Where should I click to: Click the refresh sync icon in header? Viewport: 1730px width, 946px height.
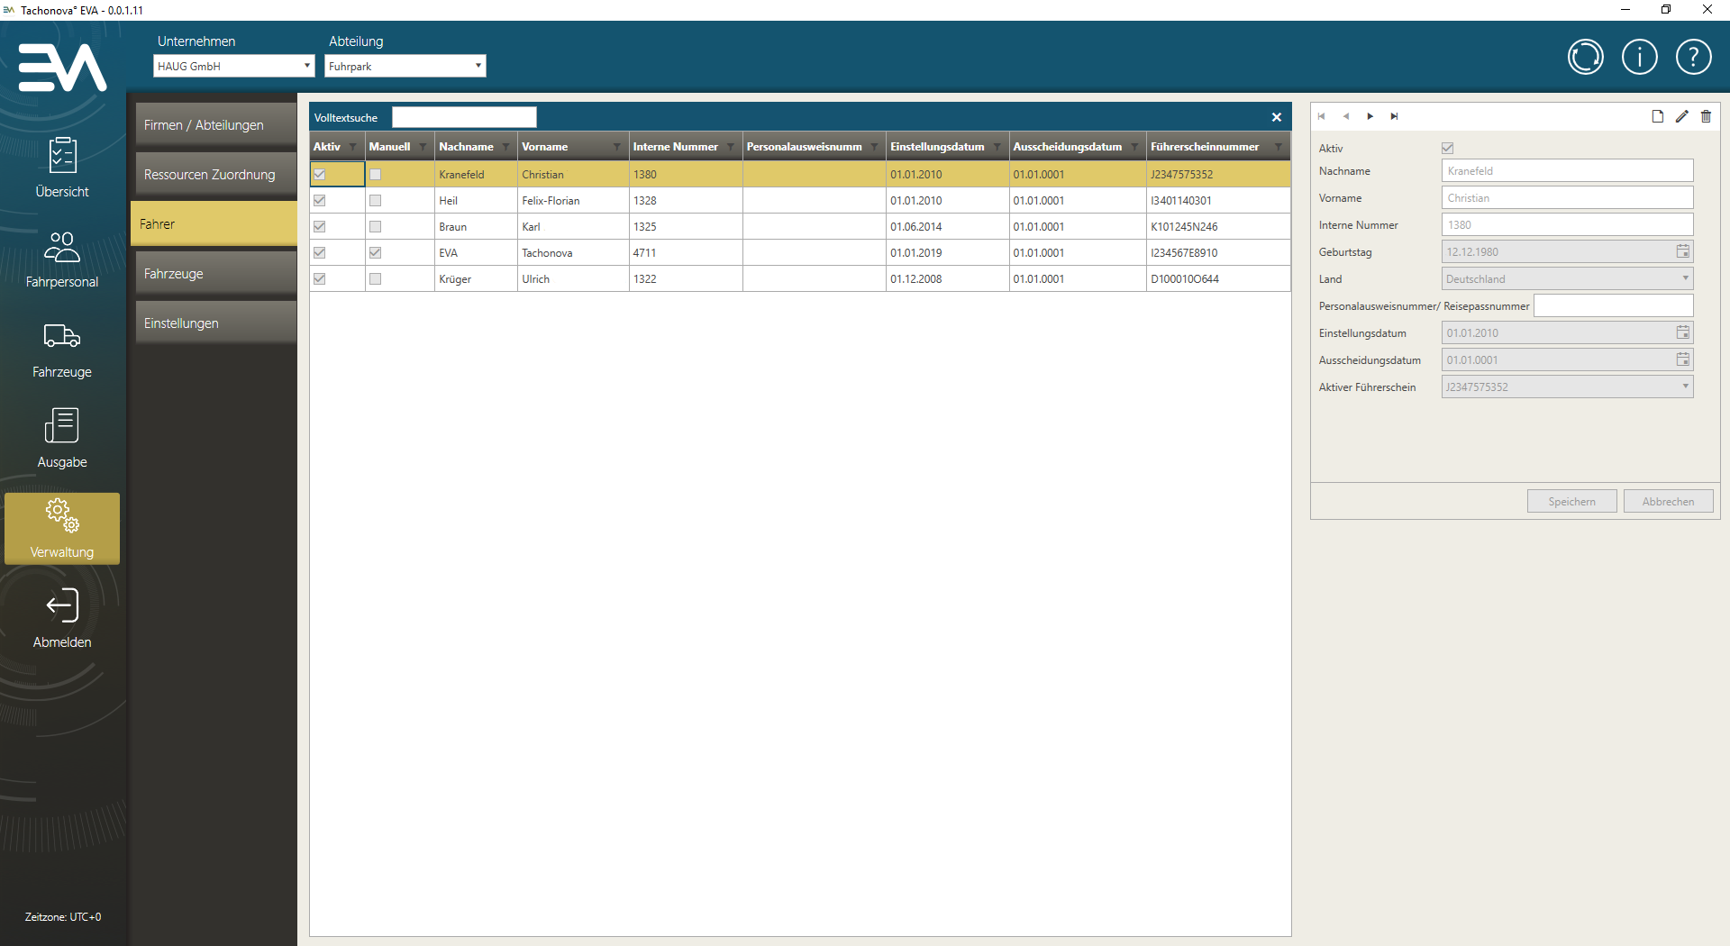click(1585, 57)
